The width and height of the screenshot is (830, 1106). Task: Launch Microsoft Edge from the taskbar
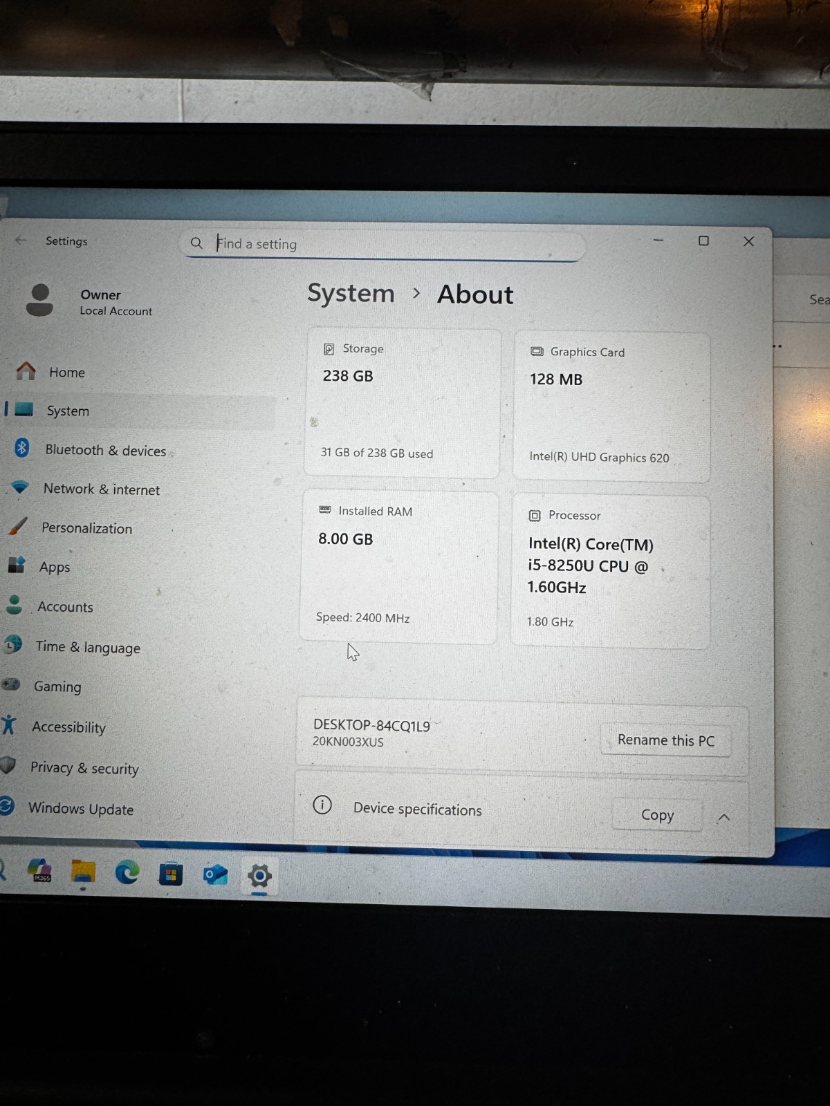point(127,873)
